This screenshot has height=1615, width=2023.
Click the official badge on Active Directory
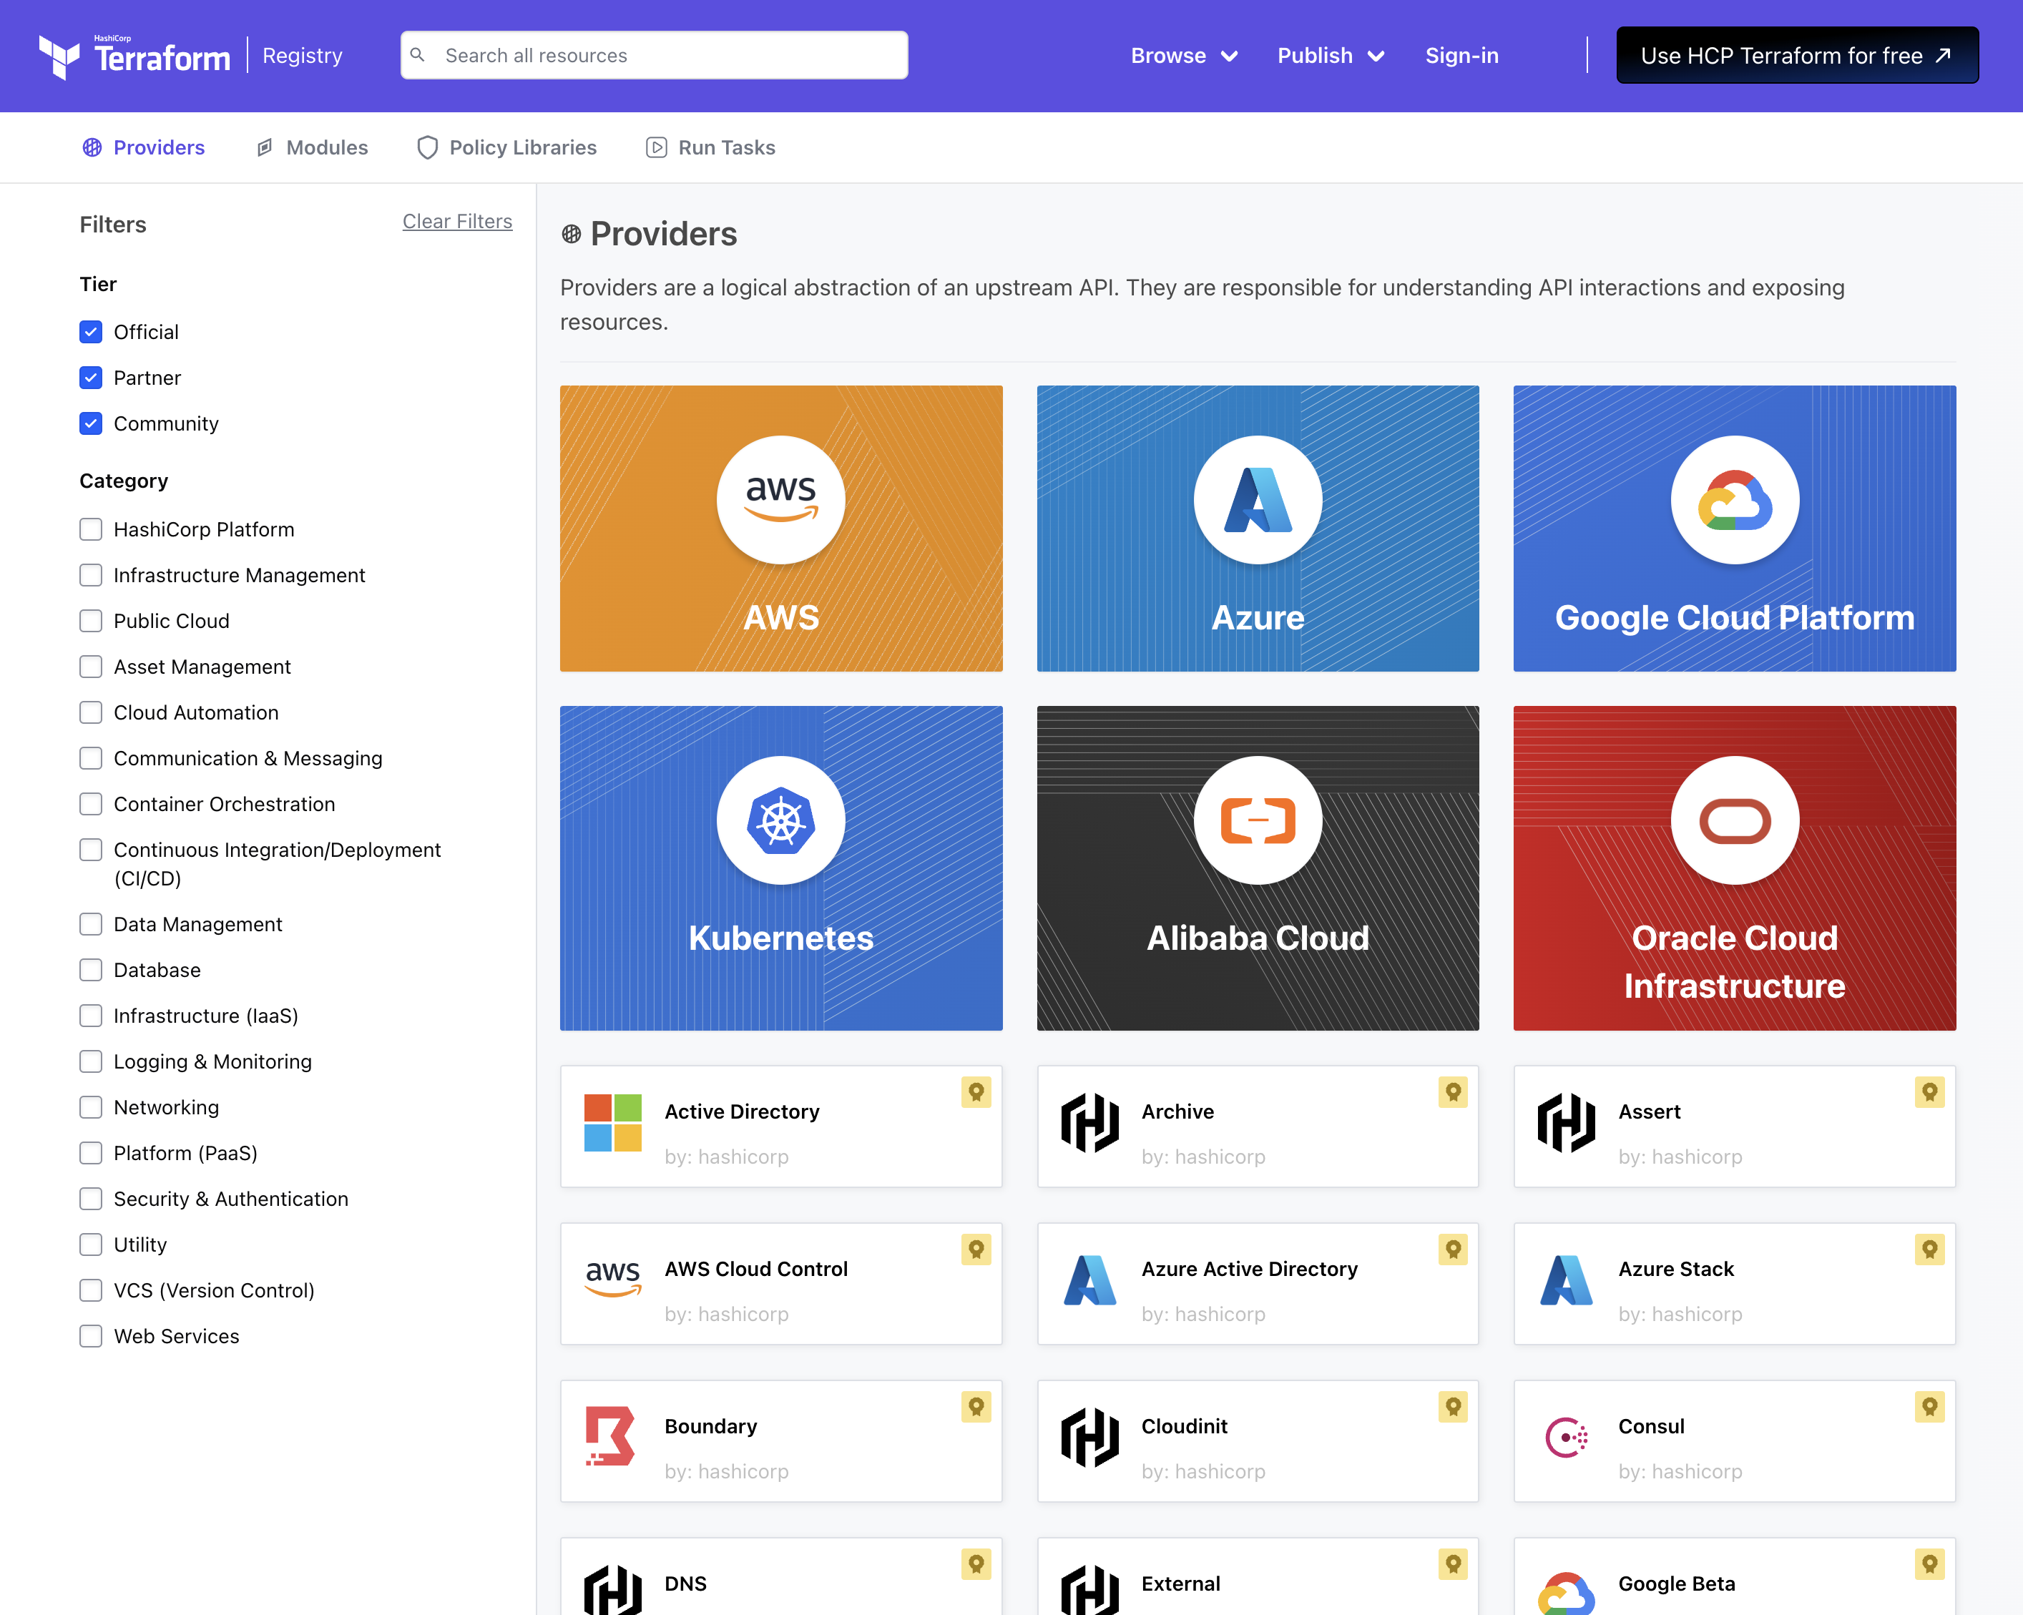(x=976, y=1092)
